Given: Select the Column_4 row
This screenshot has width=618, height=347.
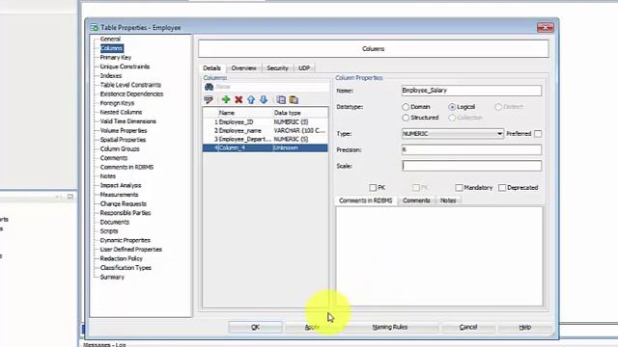Looking at the screenshot, I should (266, 147).
